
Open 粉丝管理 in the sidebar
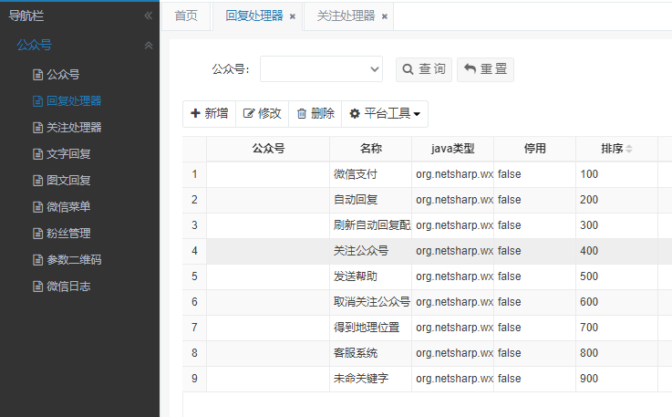(68, 234)
